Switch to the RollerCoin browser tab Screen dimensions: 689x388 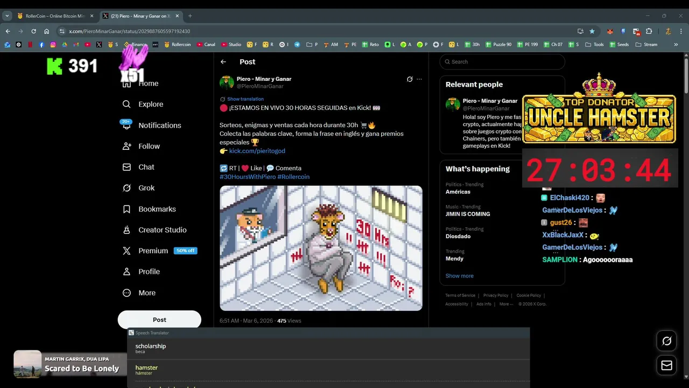pyautogui.click(x=55, y=16)
